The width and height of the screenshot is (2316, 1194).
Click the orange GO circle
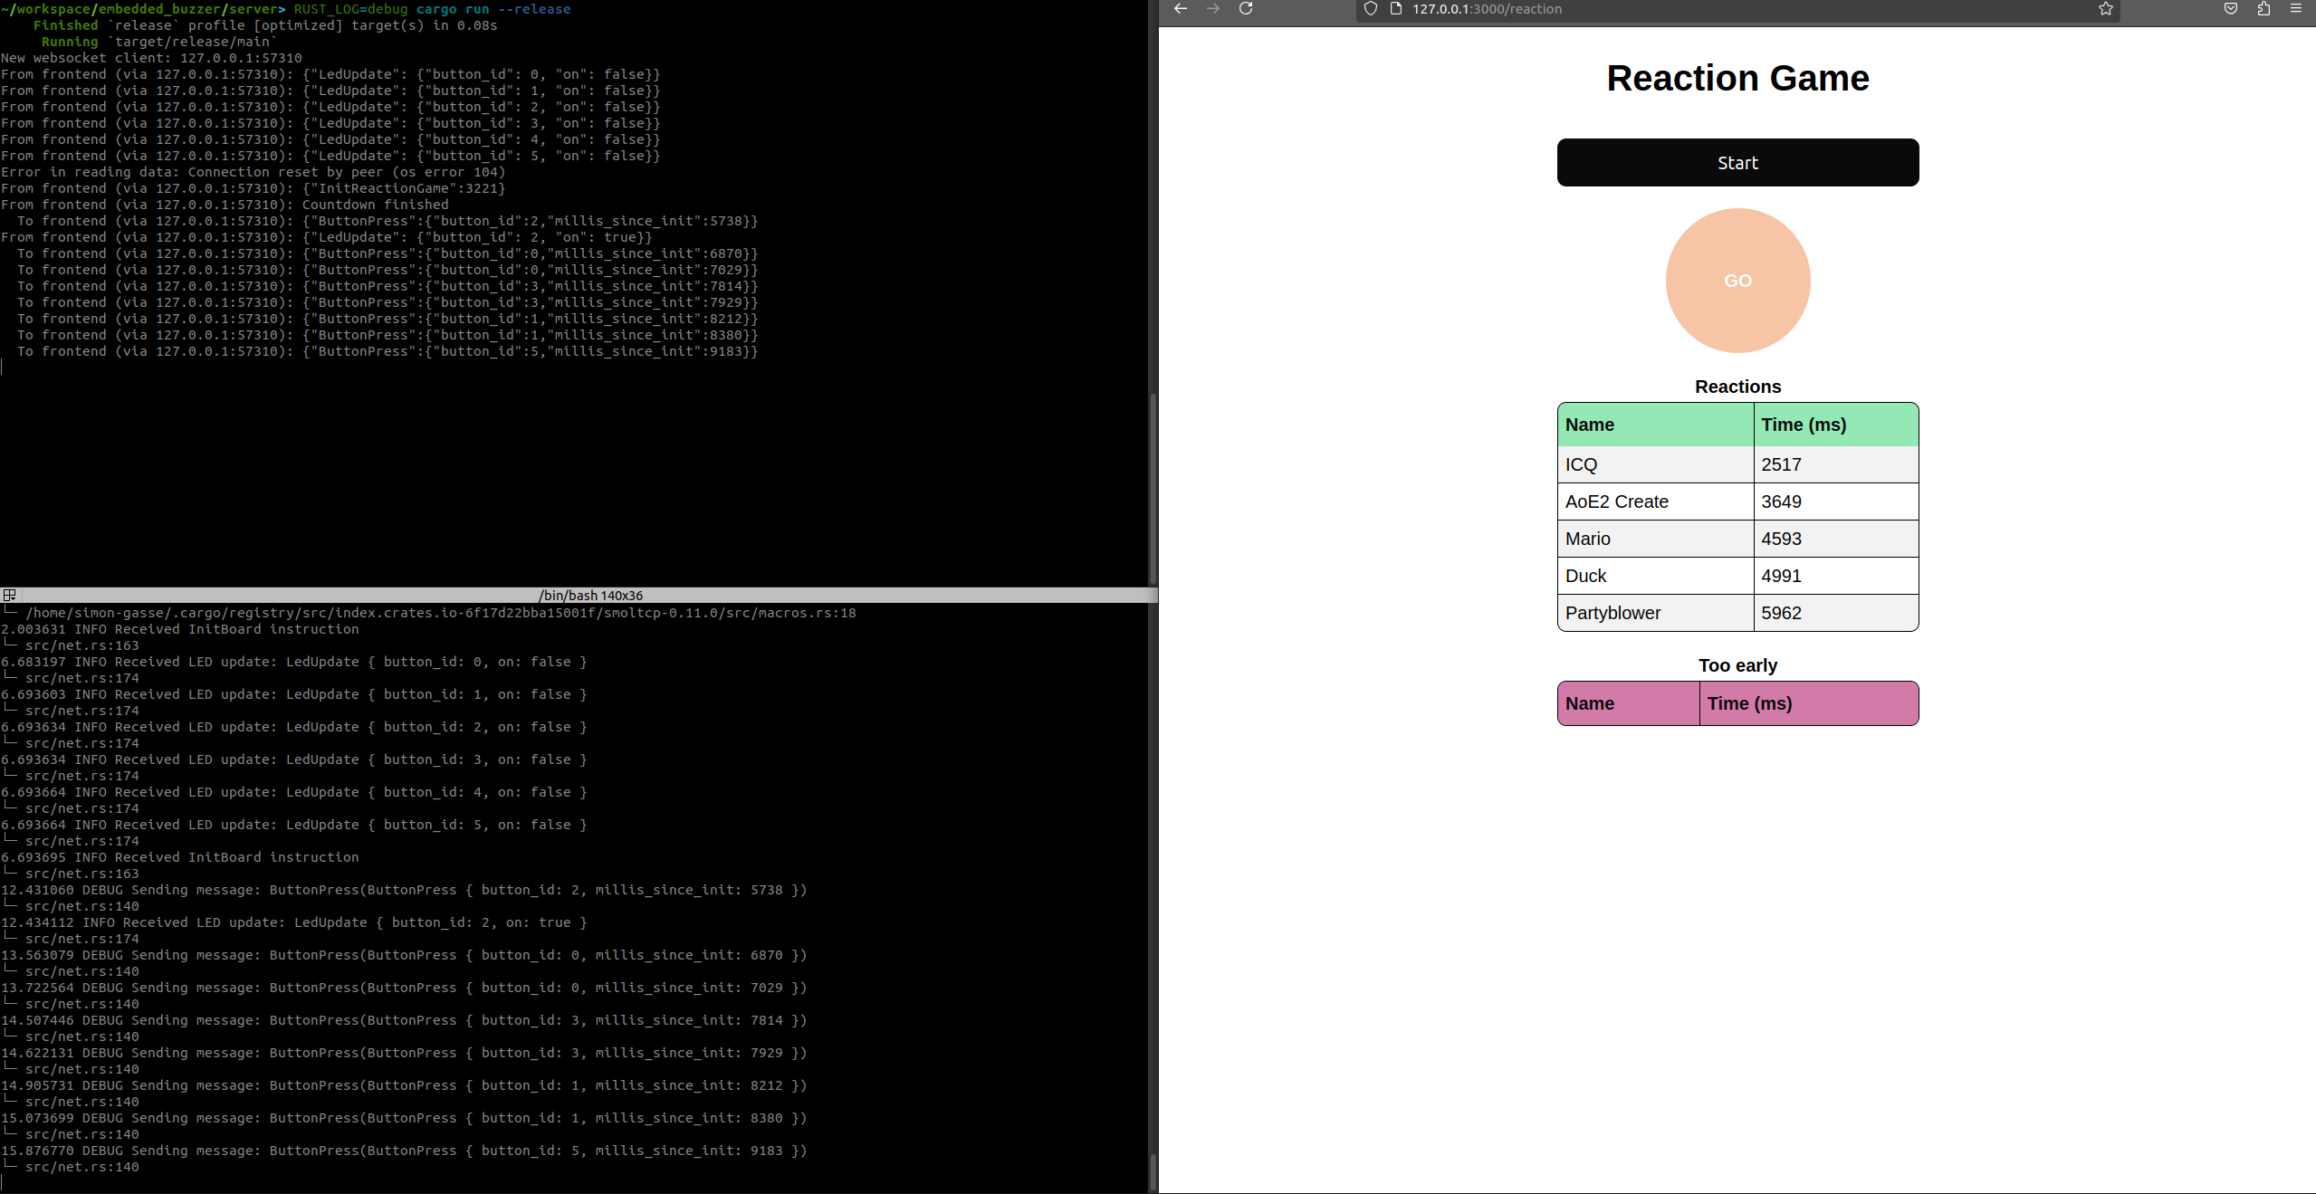(x=1737, y=281)
